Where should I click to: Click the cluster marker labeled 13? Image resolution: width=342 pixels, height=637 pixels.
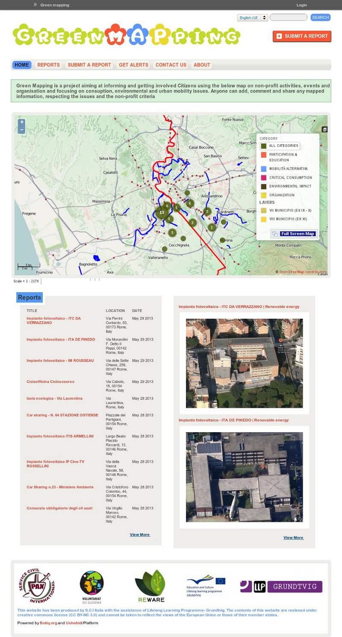[162, 212]
